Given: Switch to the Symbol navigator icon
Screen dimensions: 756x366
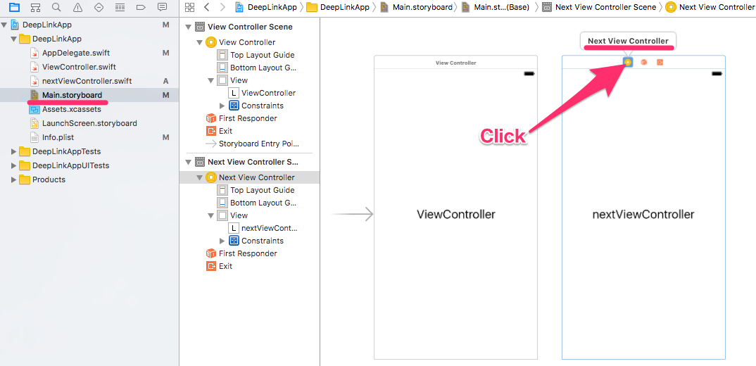Looking at the screenshot, I should pos(35,7).
